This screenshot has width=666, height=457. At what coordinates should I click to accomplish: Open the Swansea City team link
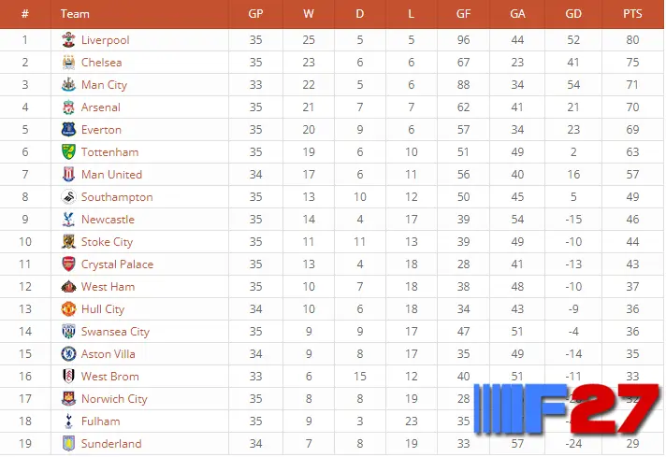coord(115,332)
